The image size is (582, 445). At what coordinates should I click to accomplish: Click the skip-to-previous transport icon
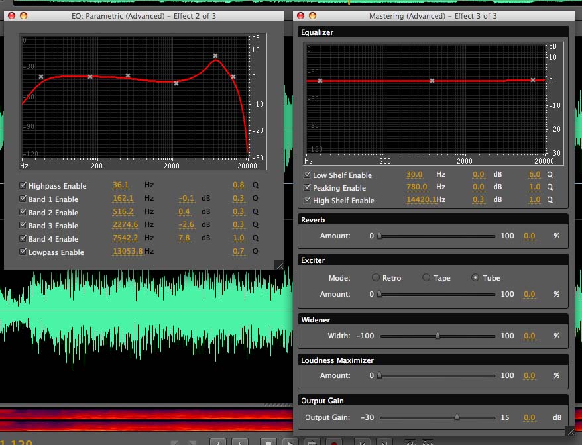[x=363, y=442]
